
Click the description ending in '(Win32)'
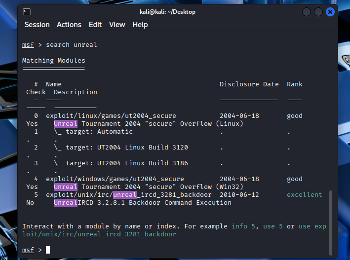[x=149, y=187]
